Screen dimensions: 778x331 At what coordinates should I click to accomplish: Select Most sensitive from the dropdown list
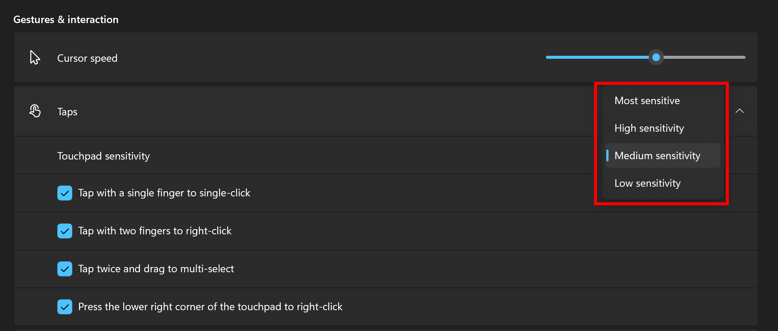[647, 101]
